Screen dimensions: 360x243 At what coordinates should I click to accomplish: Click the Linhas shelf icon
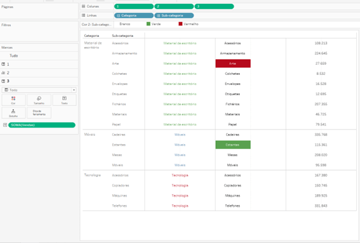[84, 15]
